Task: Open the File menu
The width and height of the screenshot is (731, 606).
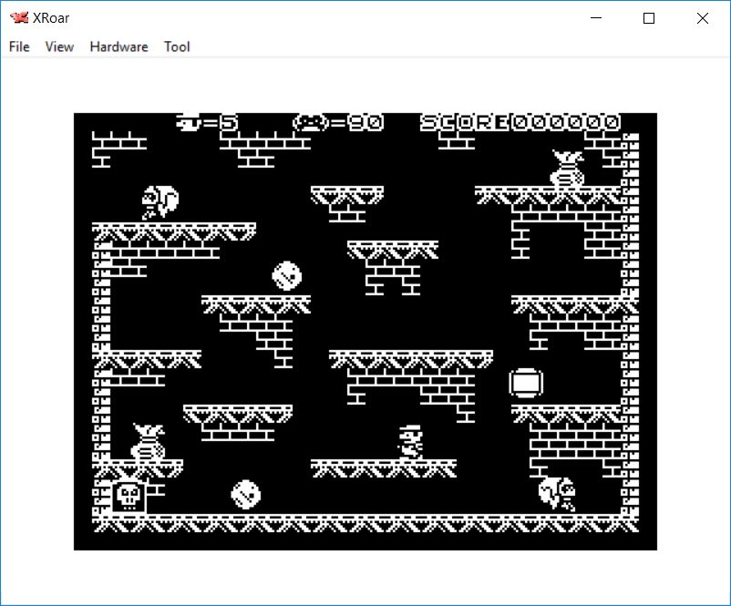Action: point(19,46)
